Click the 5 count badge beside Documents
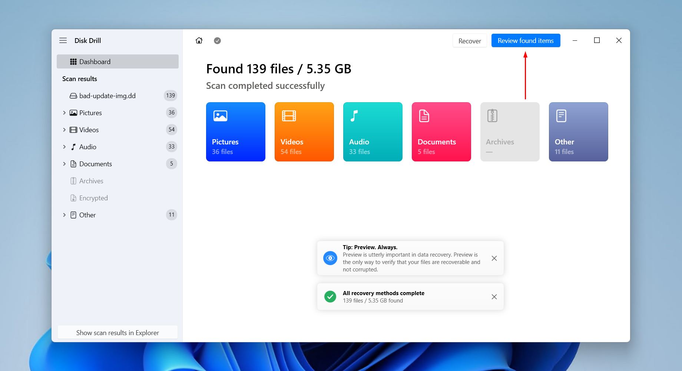The image size is (682, 371). coord(172,164)
